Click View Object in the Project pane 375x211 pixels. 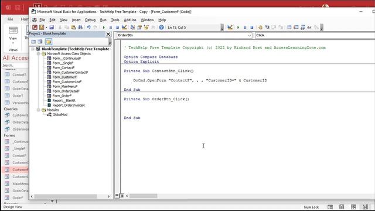pyautogui.click(x=40, y=42)
